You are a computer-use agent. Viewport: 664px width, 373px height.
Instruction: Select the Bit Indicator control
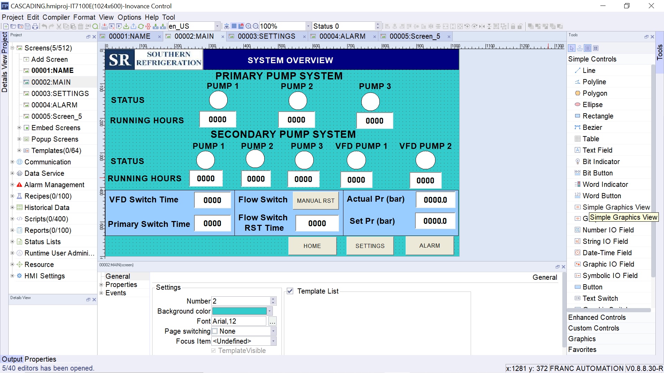[601, 162]
